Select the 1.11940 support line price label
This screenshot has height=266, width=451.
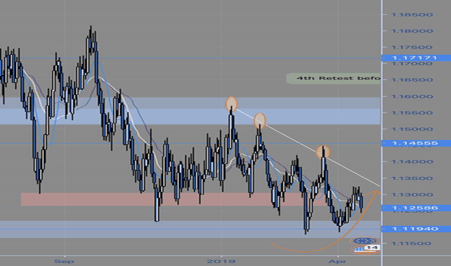416,229
